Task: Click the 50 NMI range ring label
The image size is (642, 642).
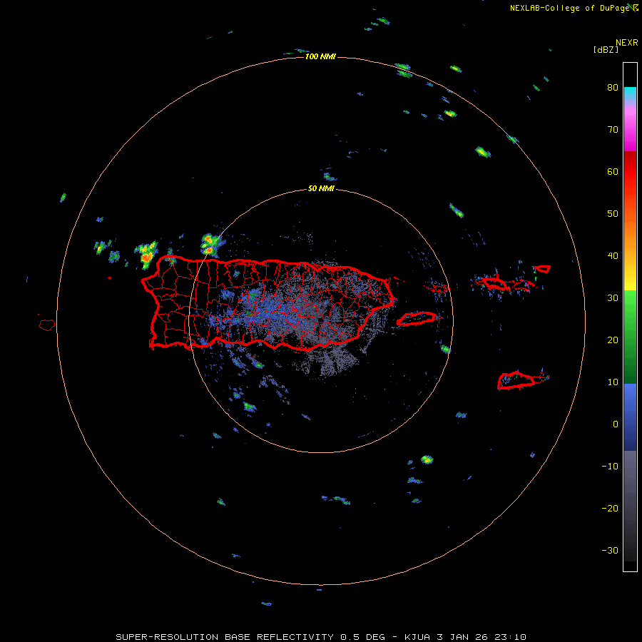Action: tap(321, 189)
